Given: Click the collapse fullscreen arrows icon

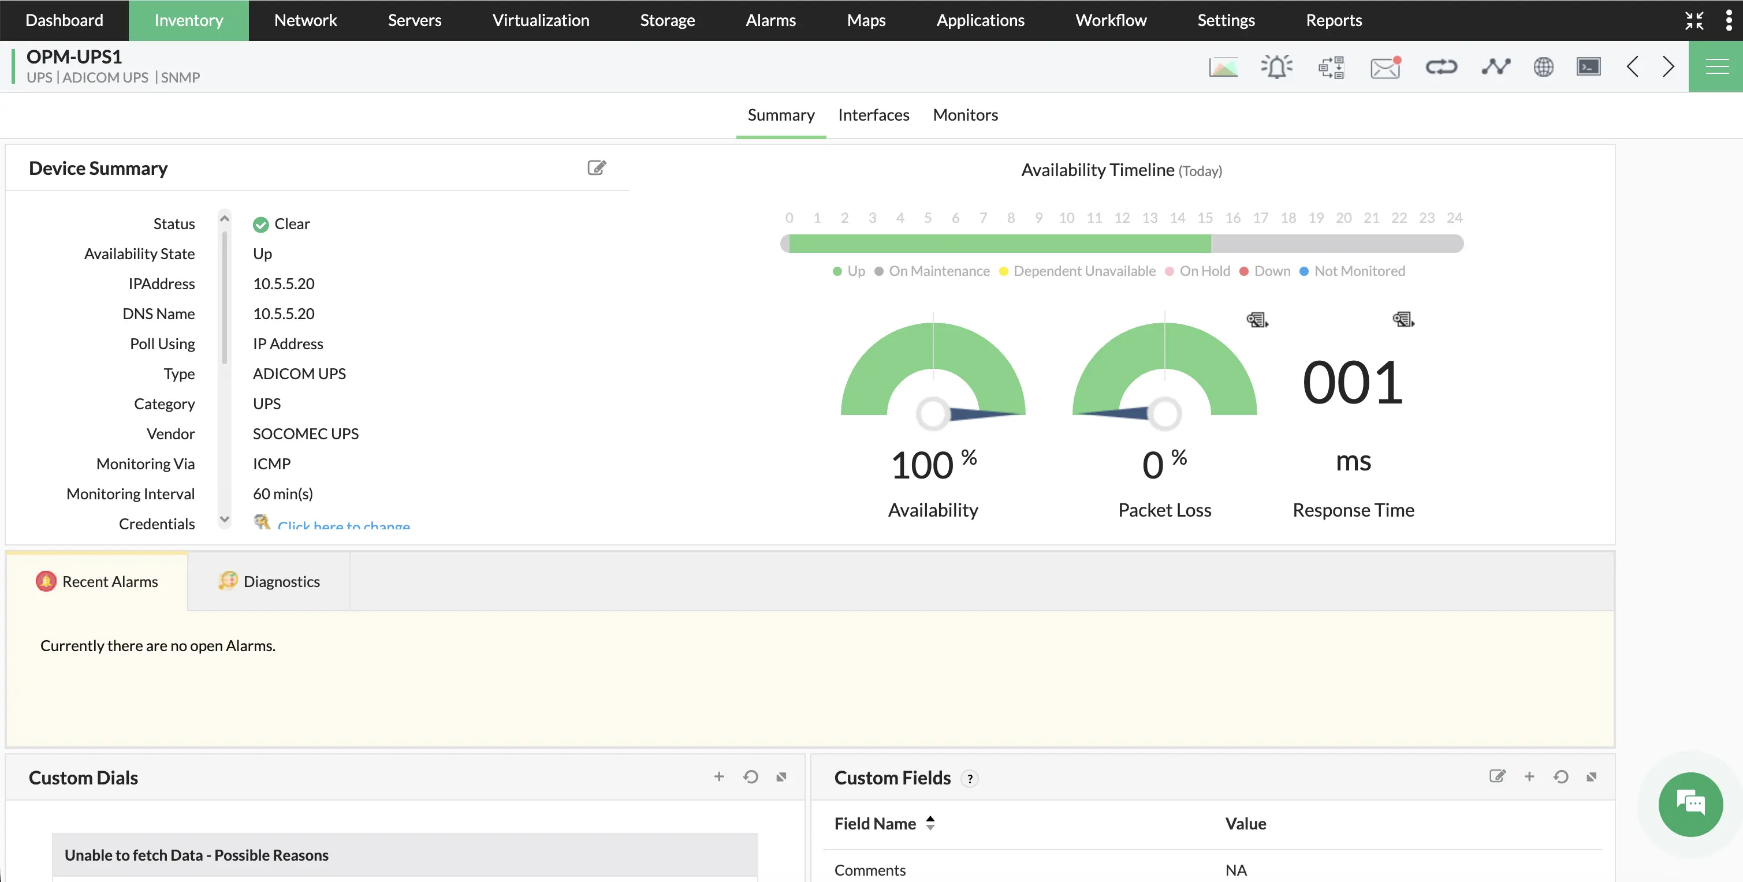Looking at the screenshot, I should 1694,20.
